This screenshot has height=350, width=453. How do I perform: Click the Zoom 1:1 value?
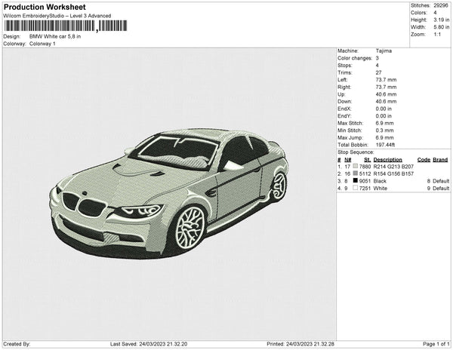coord(438,35)
